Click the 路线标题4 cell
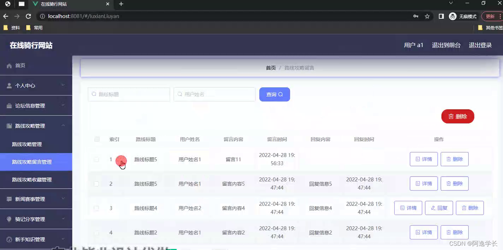 click(x=146, y=208)
